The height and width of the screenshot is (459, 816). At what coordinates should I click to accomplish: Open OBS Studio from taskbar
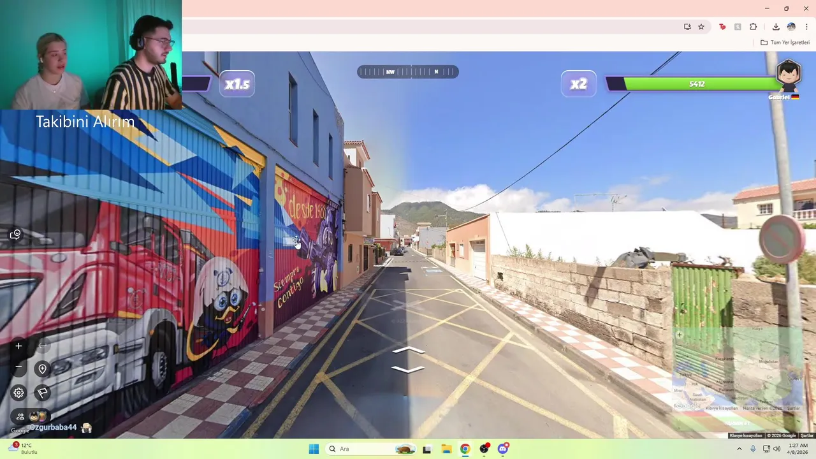(484, 449)
